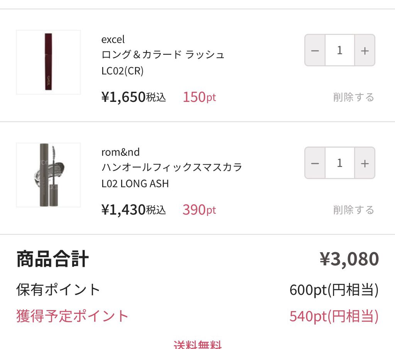Viewport: 395px width, 349px height.
Task: Tap the rom&nd brand name
Action: [120, 152]
